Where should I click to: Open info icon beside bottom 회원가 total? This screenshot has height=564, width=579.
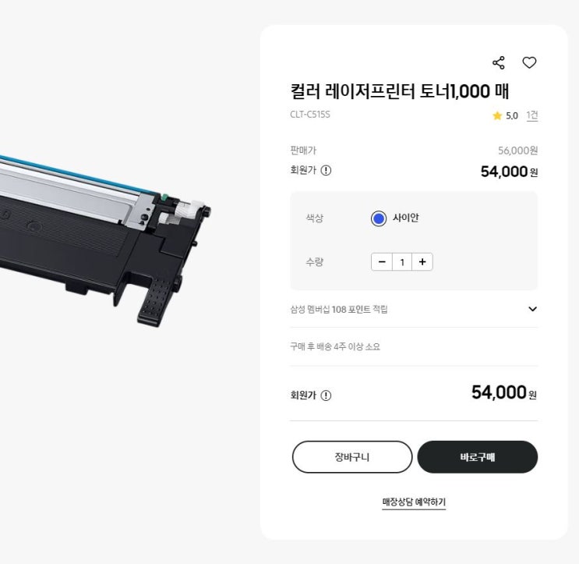click(326, 396)
